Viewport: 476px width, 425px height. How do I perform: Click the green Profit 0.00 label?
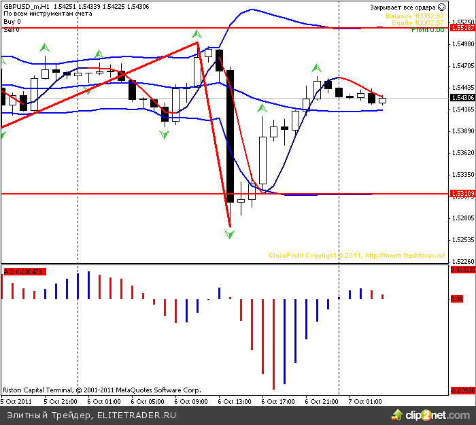pyautogui.click(x=428, y=30)
